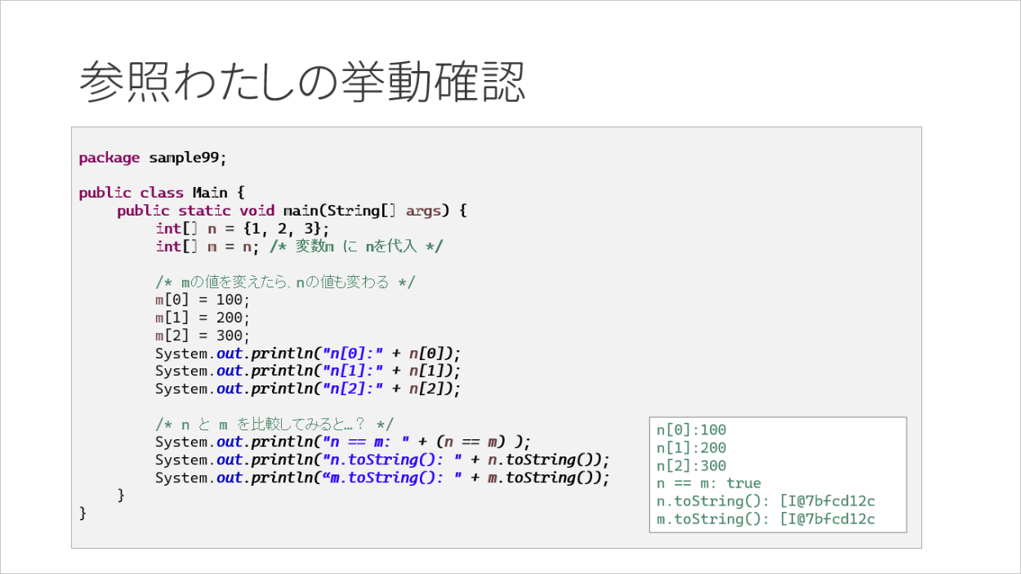Click the package sample99 declaration line
The image size is (1021, 574).
pyautogui.click(x=152, y=158)
